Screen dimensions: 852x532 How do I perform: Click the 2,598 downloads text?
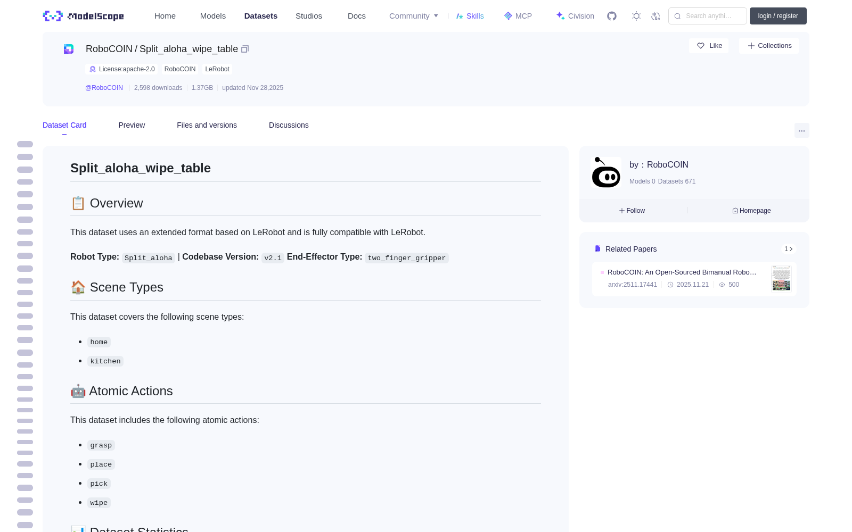[x=158, y=88]
